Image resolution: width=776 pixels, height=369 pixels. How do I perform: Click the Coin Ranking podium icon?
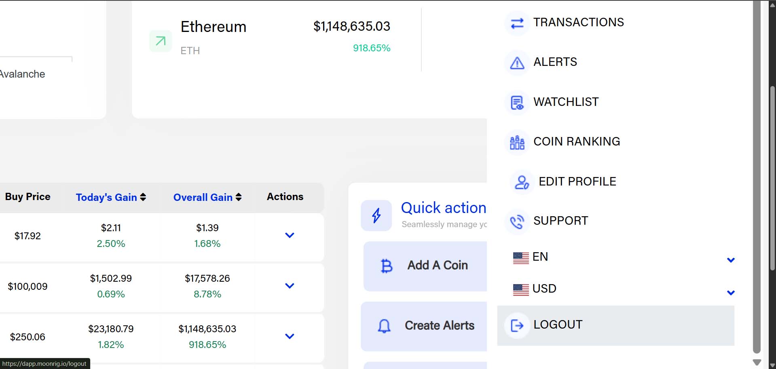[517, 142]
